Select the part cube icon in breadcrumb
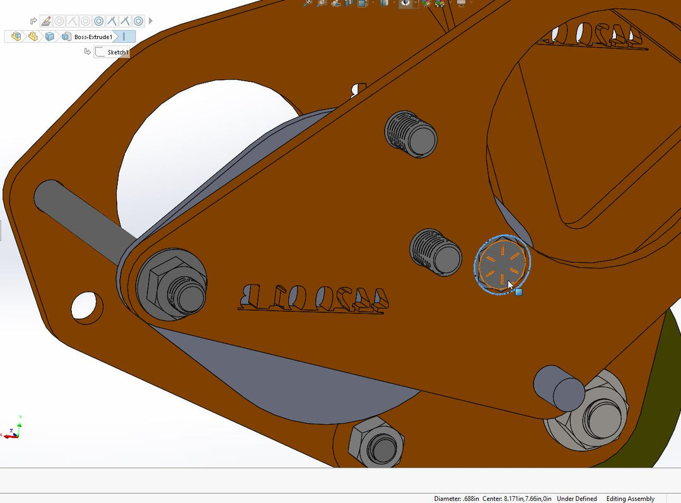This screenshot has height=503, width=681. [50, 37]
